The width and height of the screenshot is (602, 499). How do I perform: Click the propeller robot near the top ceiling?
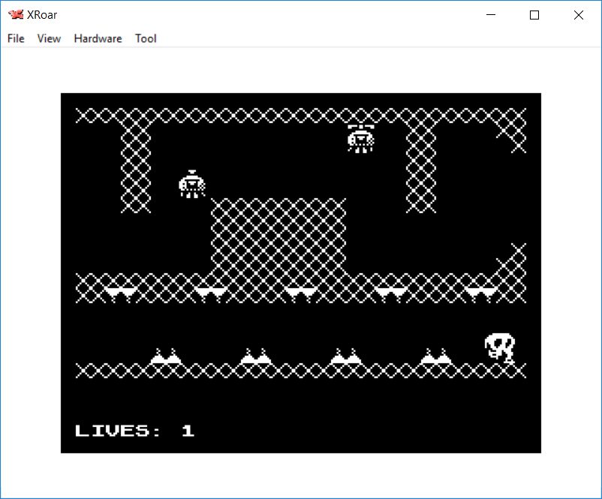click(361, 139)
